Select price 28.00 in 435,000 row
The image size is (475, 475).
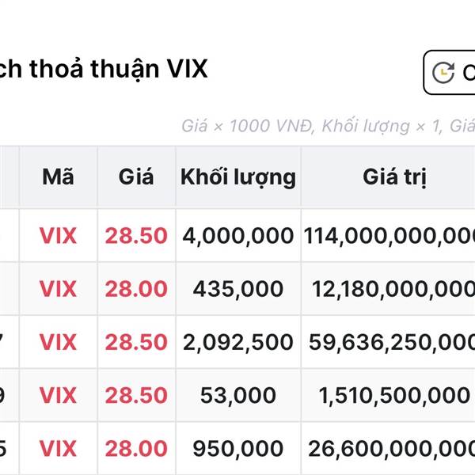click(x=136, y=289)
